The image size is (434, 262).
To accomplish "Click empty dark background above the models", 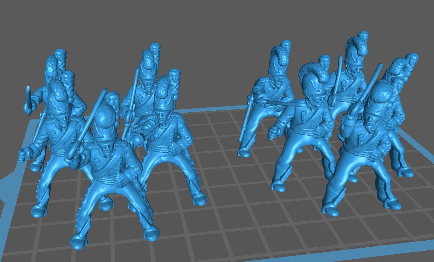I will click(214, 31).
